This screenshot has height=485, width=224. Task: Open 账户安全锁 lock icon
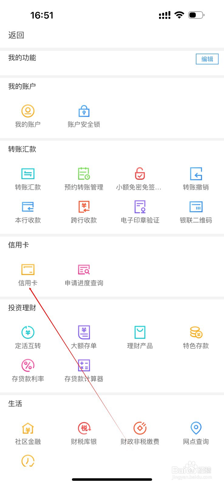point(84,111)
